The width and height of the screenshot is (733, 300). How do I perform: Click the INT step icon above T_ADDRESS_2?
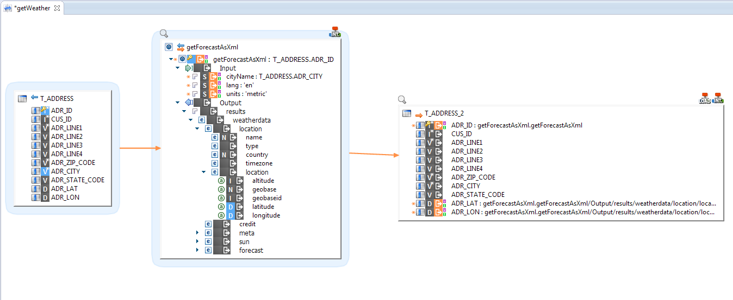pos(718,99)
